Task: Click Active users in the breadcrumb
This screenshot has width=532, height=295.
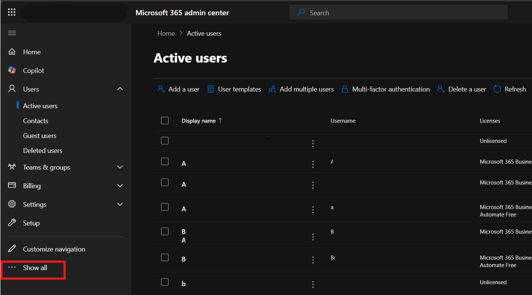Action: 204,33
